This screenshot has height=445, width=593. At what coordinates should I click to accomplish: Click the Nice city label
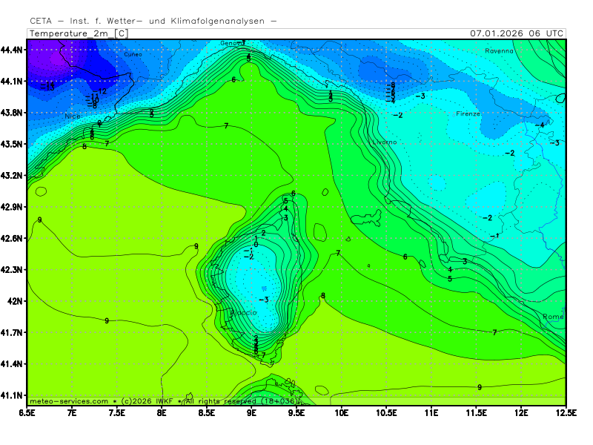click(x=72, y=116)
